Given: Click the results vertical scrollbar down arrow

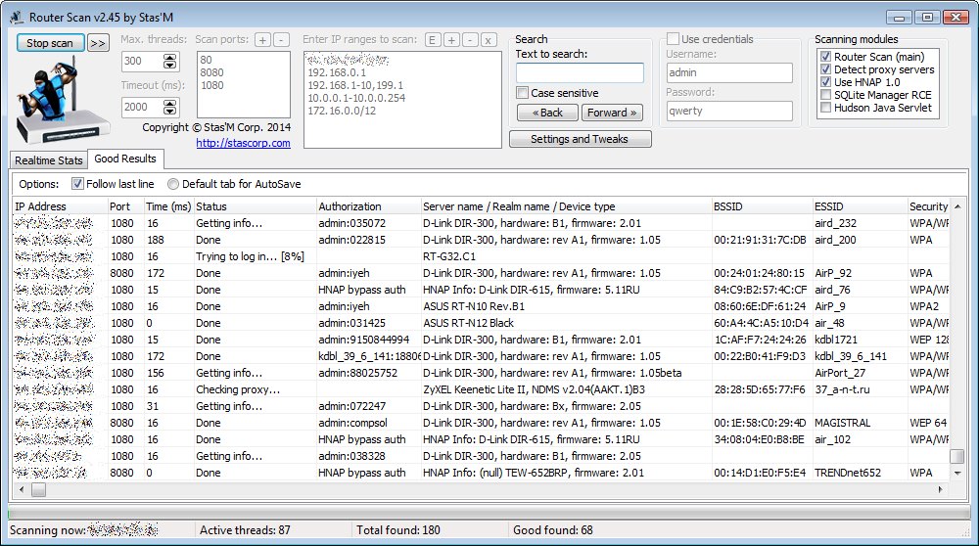Looking at the screenshot, I should pyautogui.click(x=957, y=474).
